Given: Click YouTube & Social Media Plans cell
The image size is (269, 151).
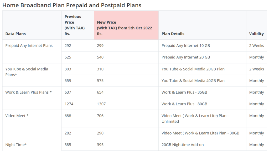Looking at the screenshot, I should tap(32, 75).
